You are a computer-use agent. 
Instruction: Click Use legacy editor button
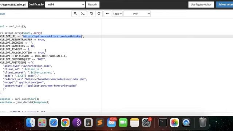[201, 4]
